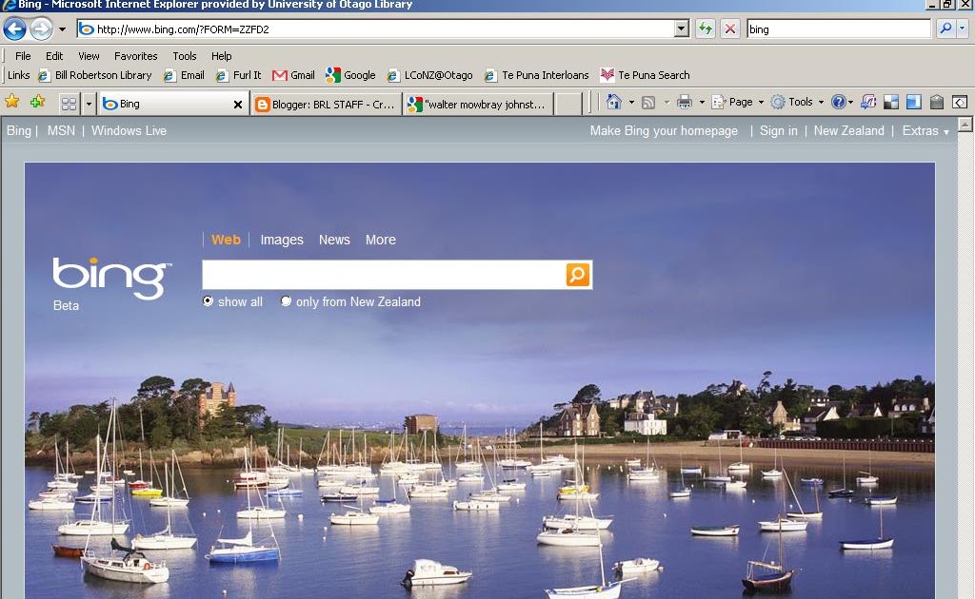975x599 pixels.
Task: Click the Refresh icon beside the address bar
Action: [705, 29]
